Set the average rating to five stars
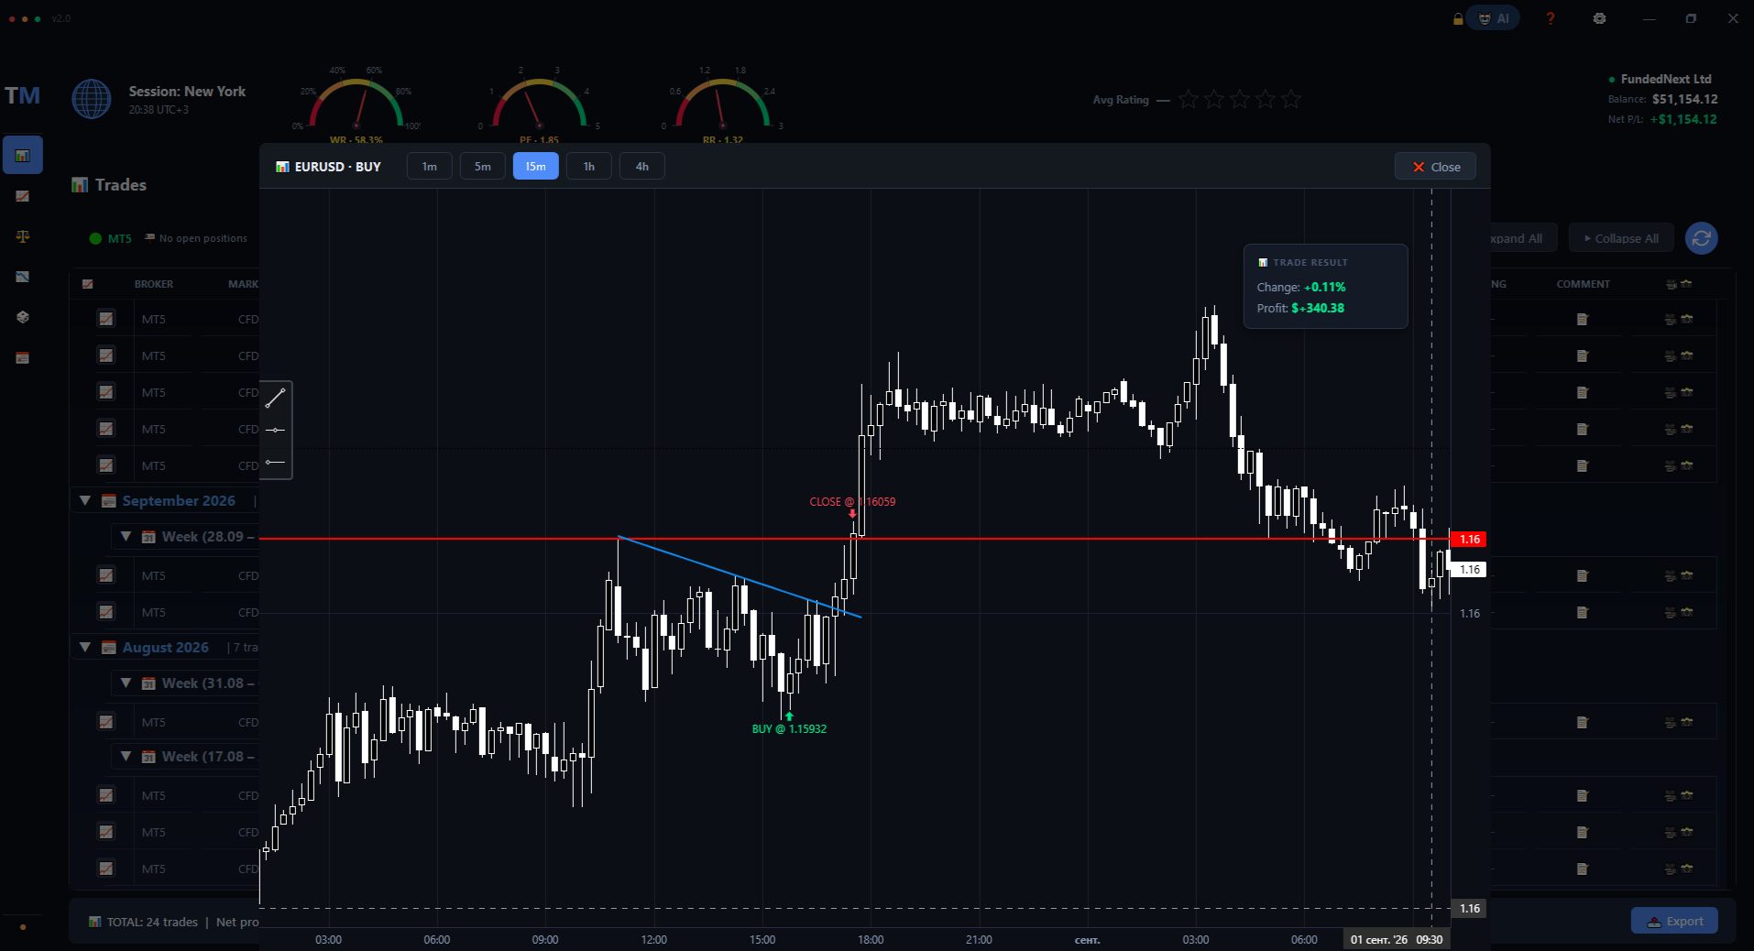 pos(1291,99)
